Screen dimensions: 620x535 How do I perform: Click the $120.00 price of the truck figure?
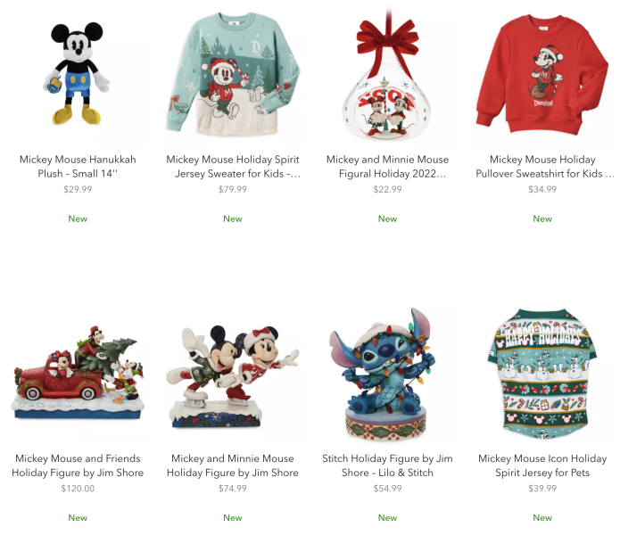click(78, 489)
